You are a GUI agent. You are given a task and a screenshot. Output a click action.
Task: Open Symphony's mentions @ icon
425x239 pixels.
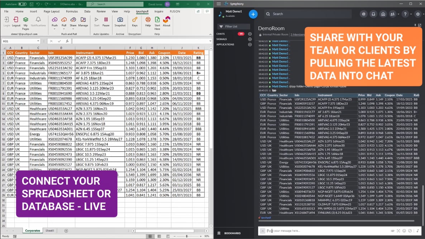[x=364, y=14]
